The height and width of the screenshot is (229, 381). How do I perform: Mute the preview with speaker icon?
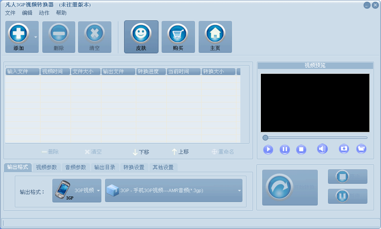click(x=322, y=149)
